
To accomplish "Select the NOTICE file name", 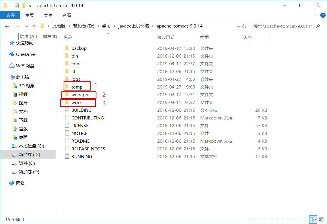I will pos(79,133).
